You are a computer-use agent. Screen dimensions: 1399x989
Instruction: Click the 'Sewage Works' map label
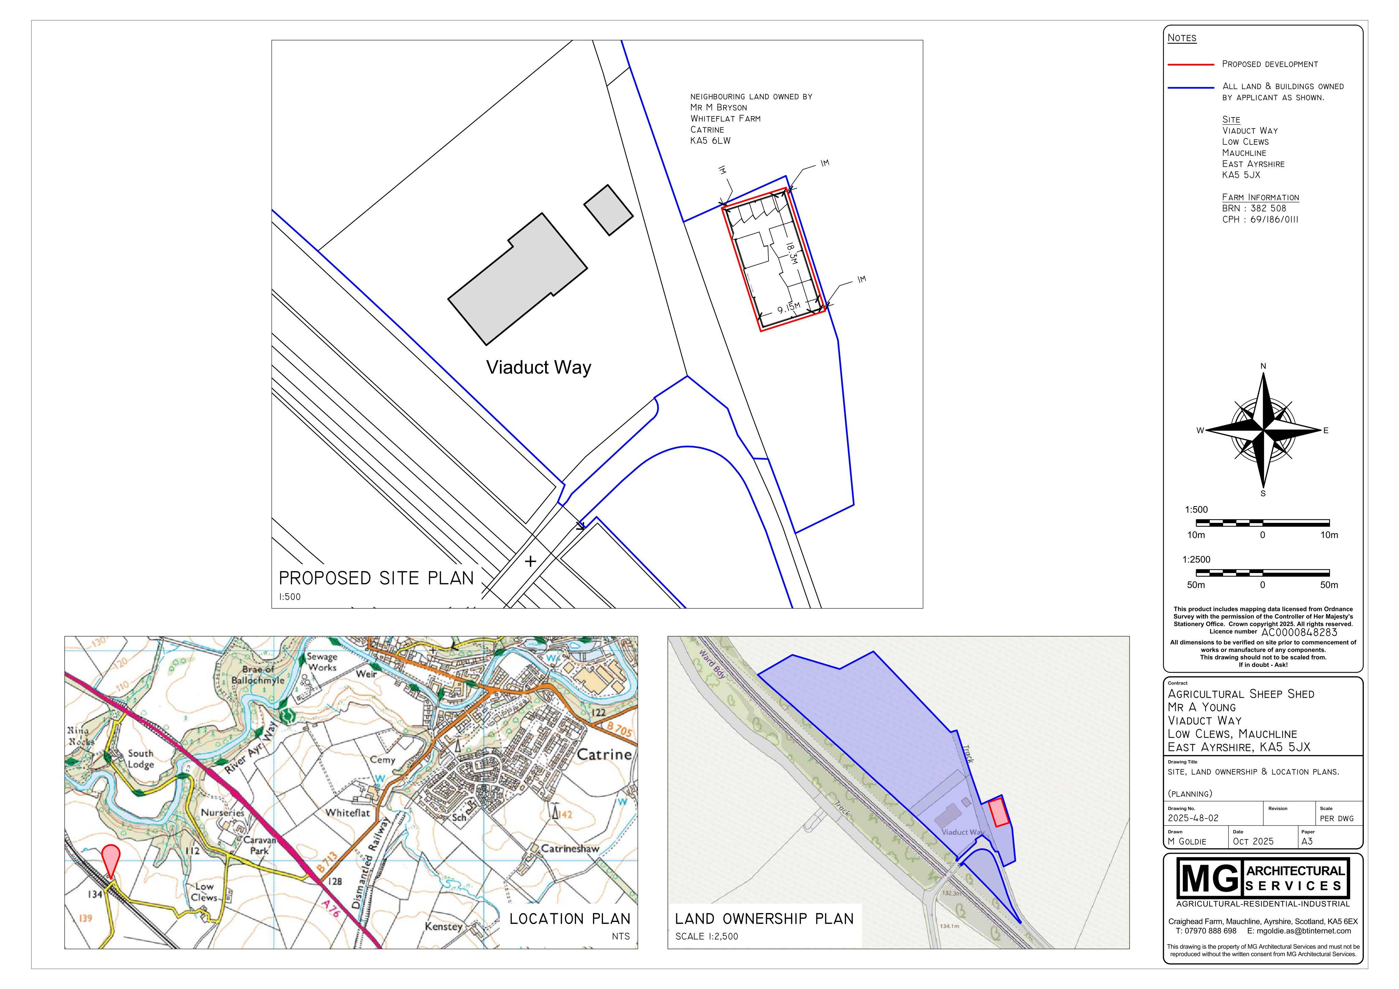pos(322,662)
